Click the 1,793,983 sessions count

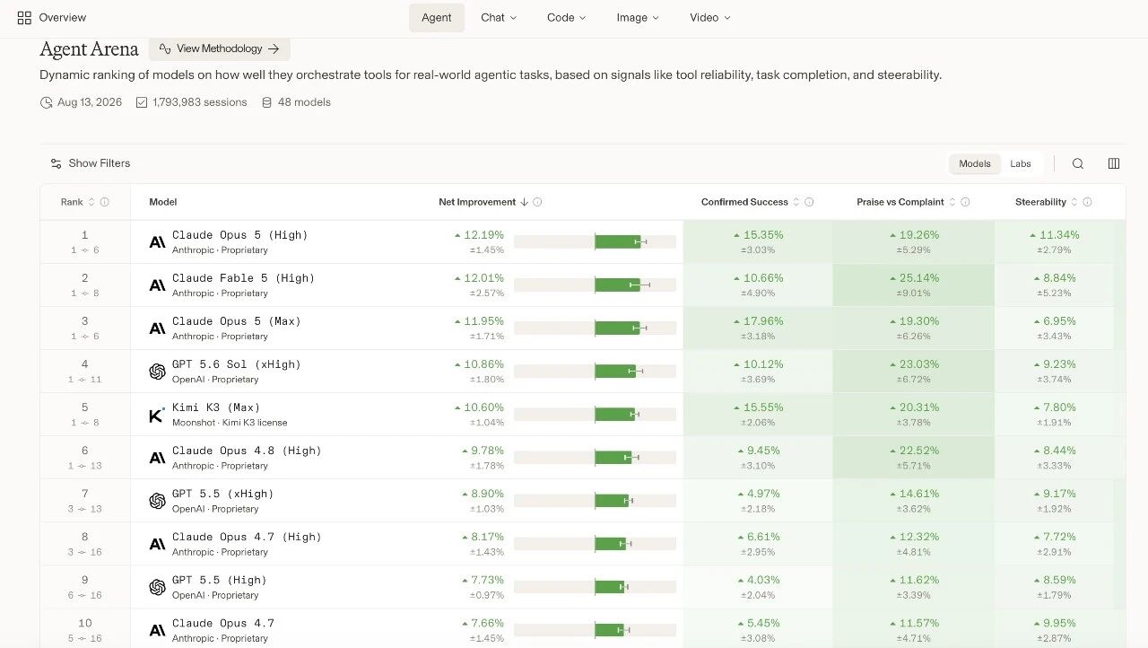(x=200, y=102)
